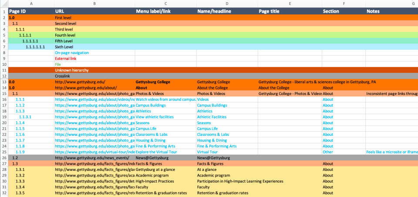Select the 'Unknown hierarchy' cell

(94, 70)
